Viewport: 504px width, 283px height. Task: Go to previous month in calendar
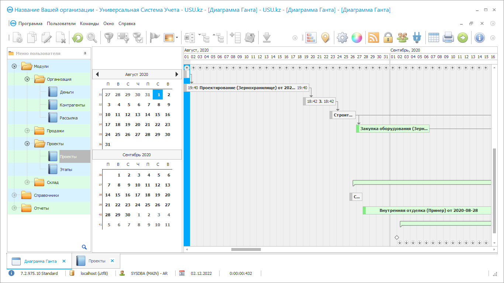click(x=97, y=74)
